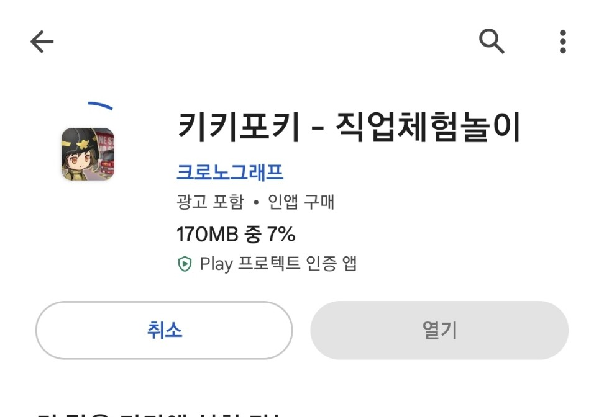Open developer page 크로노그래프
Viewport: 604px width, 417px height.
pos(230,171)
